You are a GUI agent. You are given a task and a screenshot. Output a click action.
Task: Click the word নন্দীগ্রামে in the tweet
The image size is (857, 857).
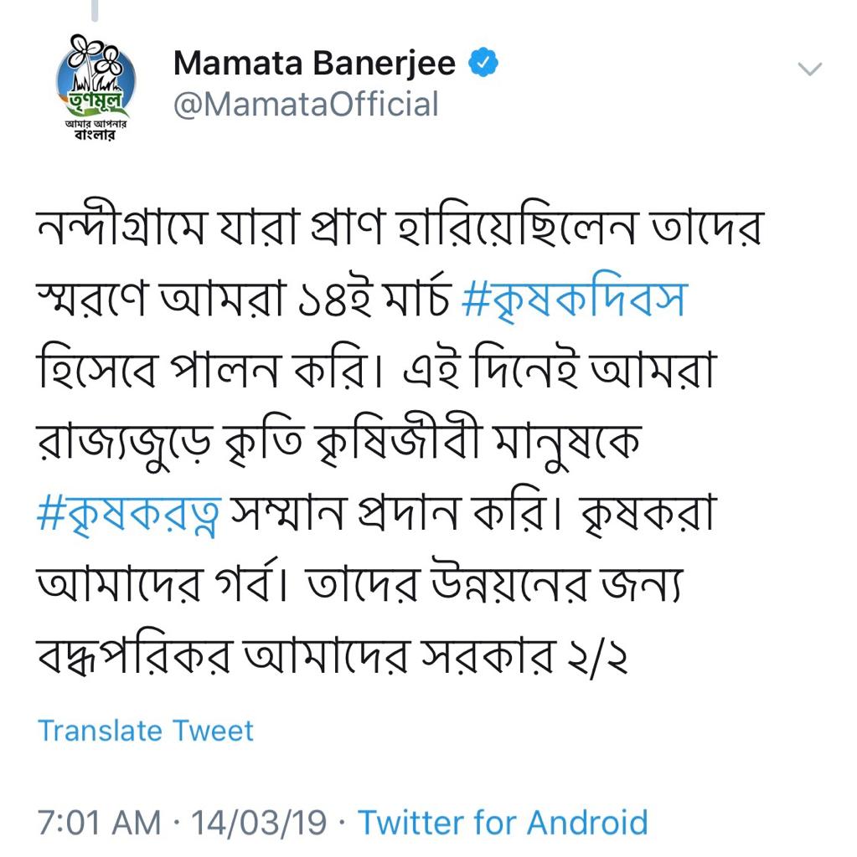pos(121,227)
